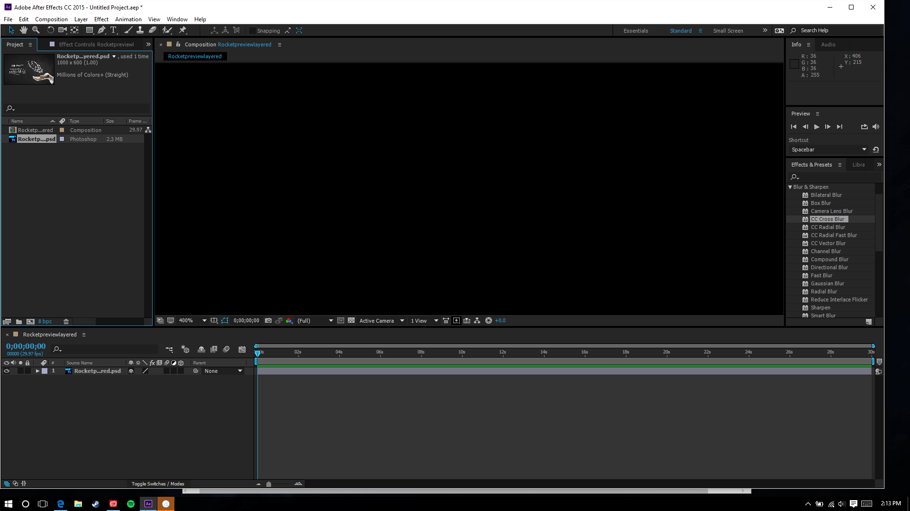
Task: Enable Snapping in the toolbar
Action: tap(253, 30)
